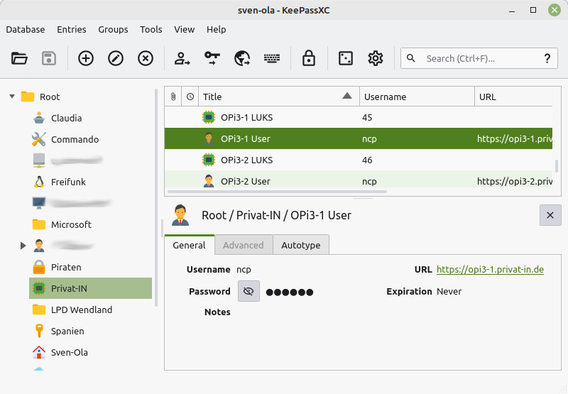Screen dimensions: 568x394
Task: Copy password to clipboard key icon
Action: tap(212, 58)
